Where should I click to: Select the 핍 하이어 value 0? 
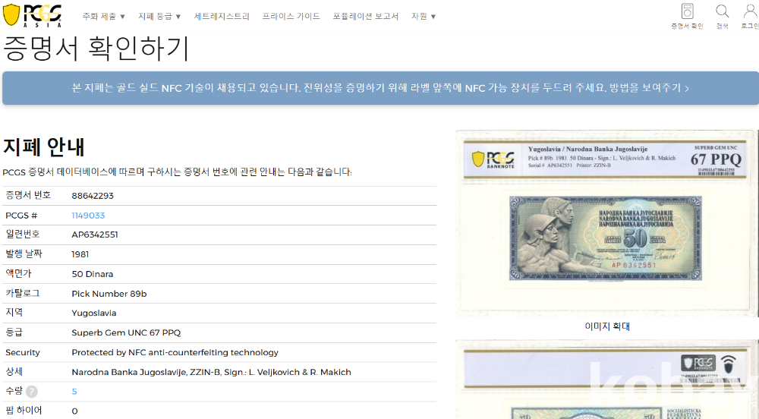(x=74, y=411)
